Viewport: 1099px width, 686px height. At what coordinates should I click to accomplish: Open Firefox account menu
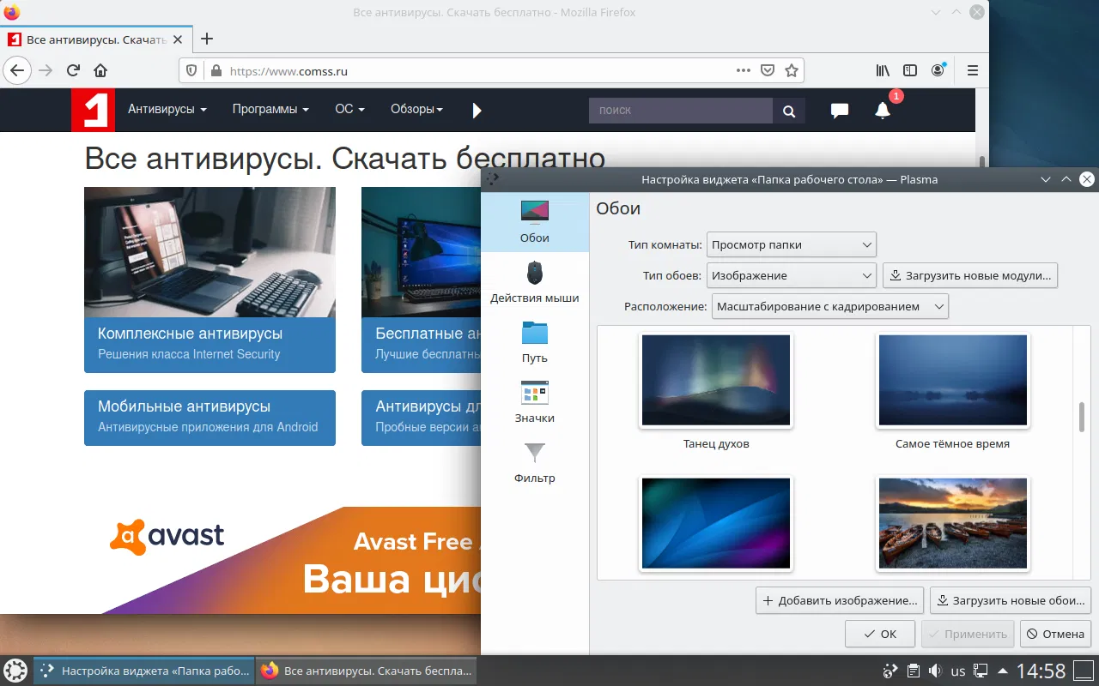click(x=938, y=70)
